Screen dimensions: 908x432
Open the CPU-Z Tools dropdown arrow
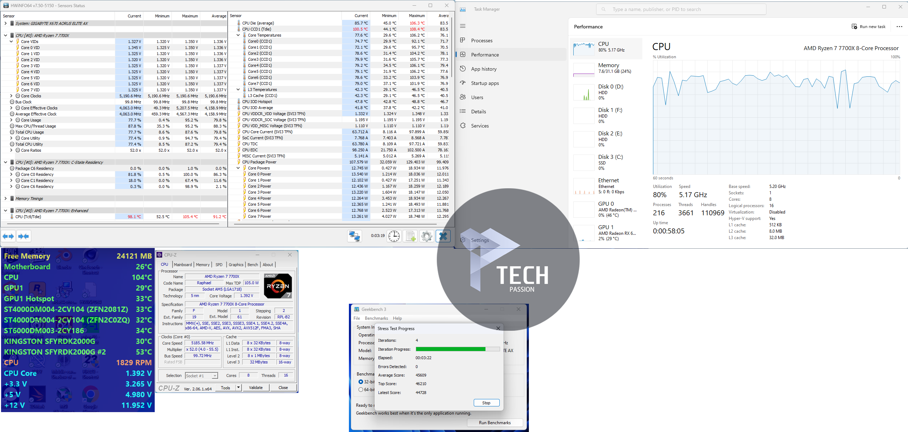click(238, 388)
